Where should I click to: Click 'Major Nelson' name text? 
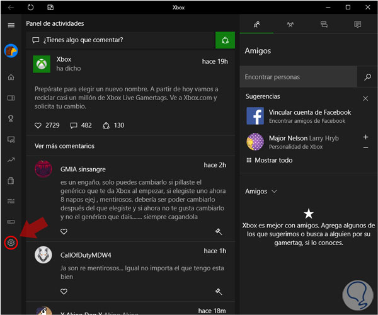pyautogui.click(x=289, y=138)
